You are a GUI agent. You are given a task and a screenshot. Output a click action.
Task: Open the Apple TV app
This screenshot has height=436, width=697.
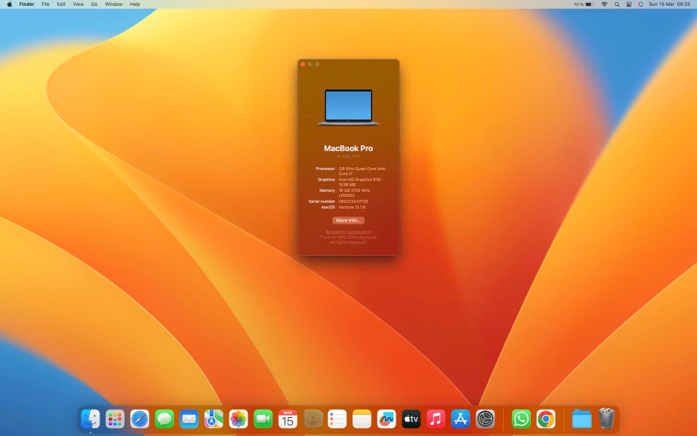411,419
